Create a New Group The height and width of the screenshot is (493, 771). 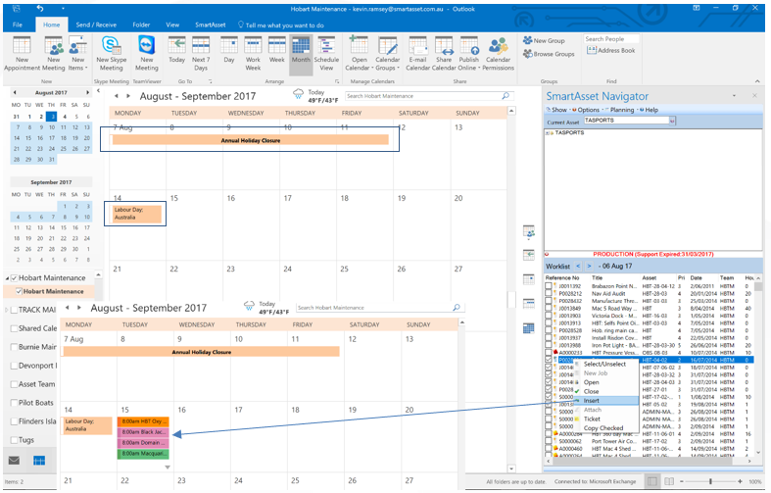[x=544, y=40]
